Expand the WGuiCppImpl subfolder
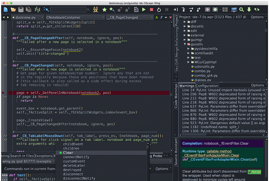 click(188, 62)
